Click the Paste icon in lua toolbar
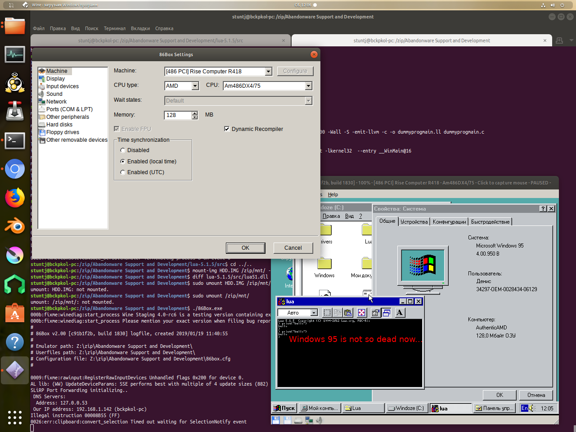Viewport: 576px width, 432px height. coord(348,313)
